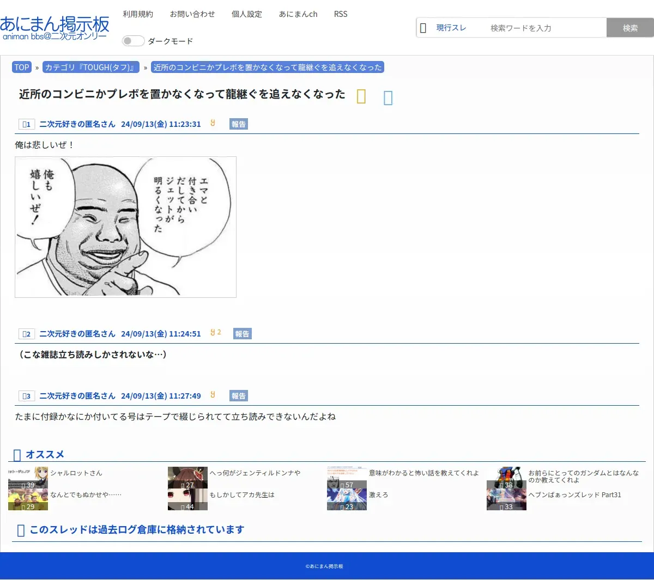Image resolution: width=654 pixels, height=580 pixels.
Task: Open recommended thread シャルロットさん
Action: point(76,473)
